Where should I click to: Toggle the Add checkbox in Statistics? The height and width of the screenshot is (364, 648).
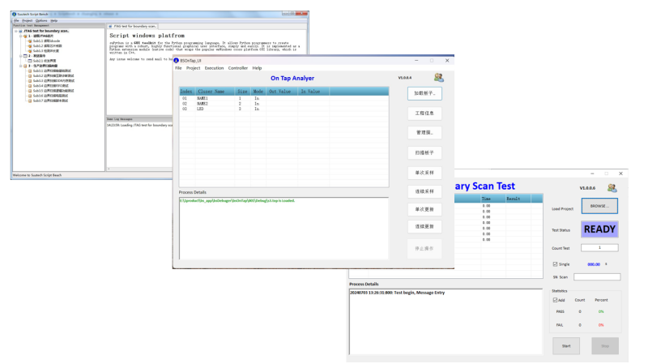[x=554, y=300]
